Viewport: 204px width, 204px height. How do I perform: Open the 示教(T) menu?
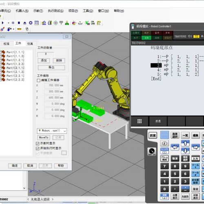[x=38, y=11]
